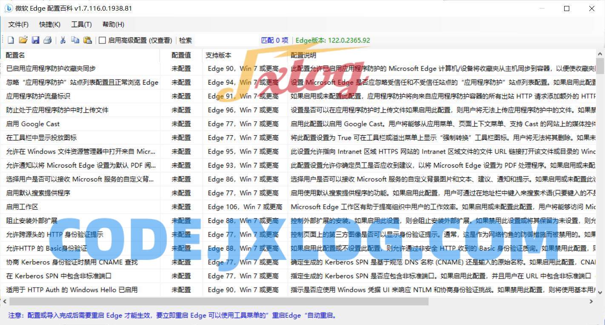Copy using the copy icon

click(x=75, y=40)
